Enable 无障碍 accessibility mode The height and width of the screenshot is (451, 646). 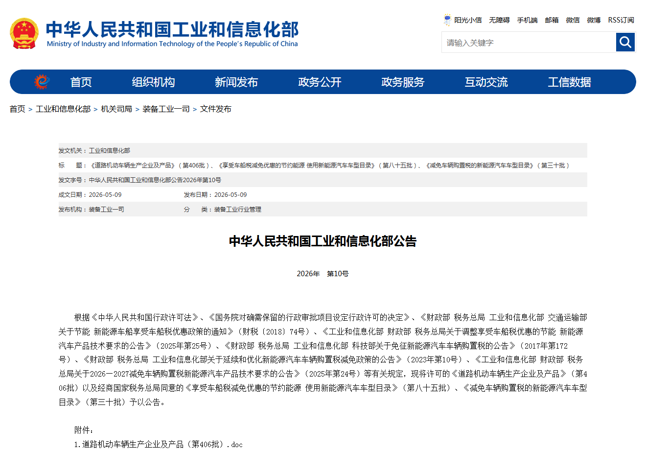click(499, 20)
